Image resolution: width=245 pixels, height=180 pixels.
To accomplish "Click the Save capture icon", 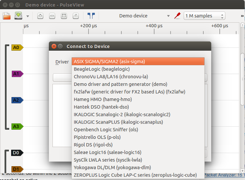I will coord(18,16).
